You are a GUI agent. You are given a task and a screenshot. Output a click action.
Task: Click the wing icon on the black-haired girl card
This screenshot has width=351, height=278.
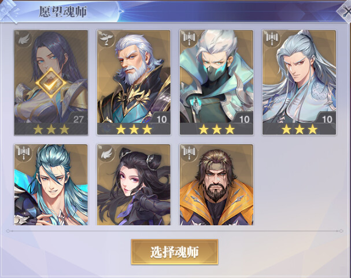[106, 153]
